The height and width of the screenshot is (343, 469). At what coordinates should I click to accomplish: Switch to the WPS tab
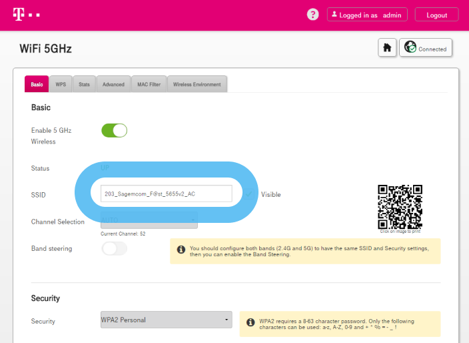[61, 85]
